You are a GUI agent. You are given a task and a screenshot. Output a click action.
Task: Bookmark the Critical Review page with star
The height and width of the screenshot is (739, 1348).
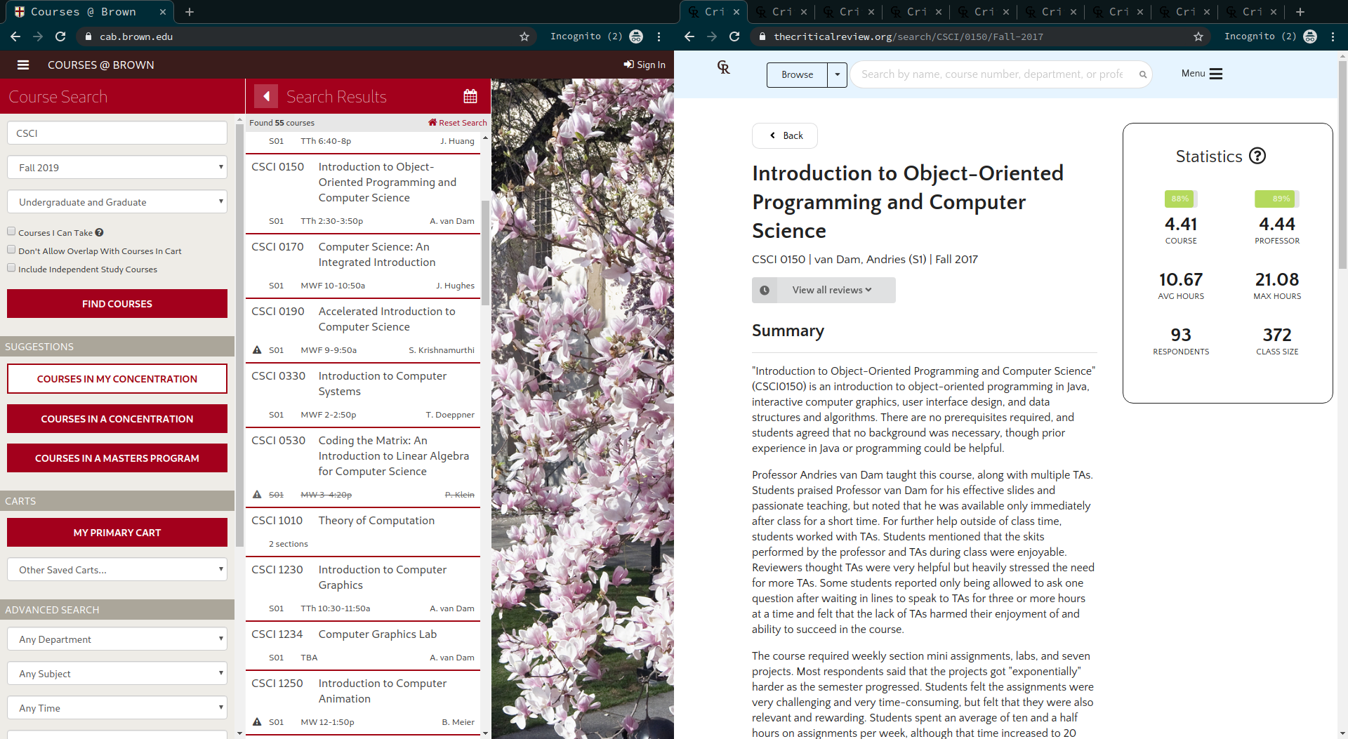1198,36
